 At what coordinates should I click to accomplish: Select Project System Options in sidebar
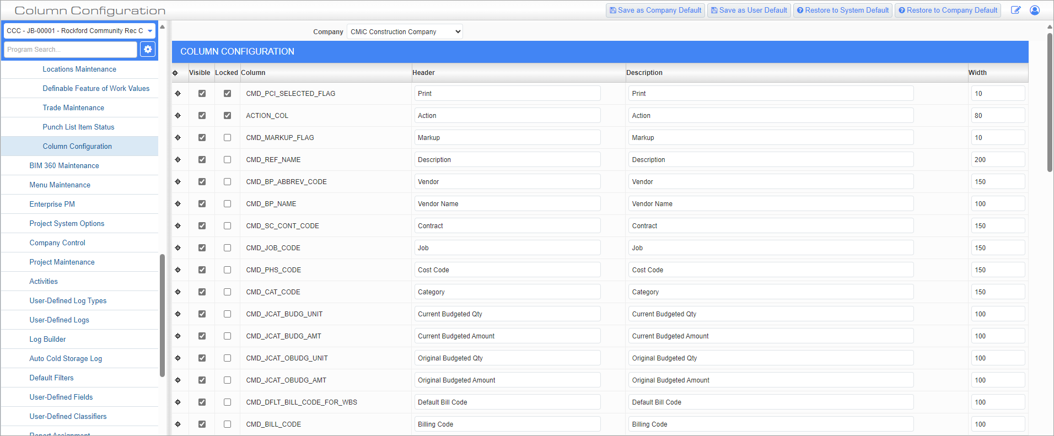(x=67, y=223)
